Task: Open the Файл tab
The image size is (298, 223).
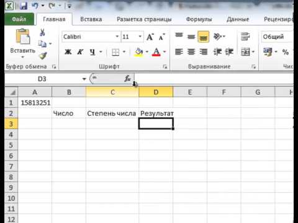Action: click(19, 19)
